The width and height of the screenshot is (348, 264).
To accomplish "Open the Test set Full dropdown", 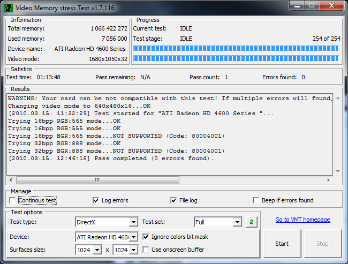I will pos(237,222).
